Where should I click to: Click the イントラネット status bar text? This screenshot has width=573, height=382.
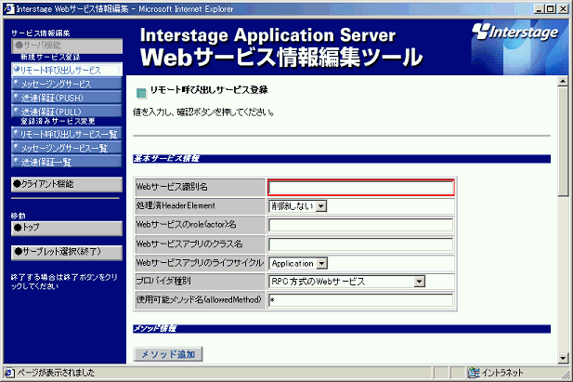tap(502, 373)
